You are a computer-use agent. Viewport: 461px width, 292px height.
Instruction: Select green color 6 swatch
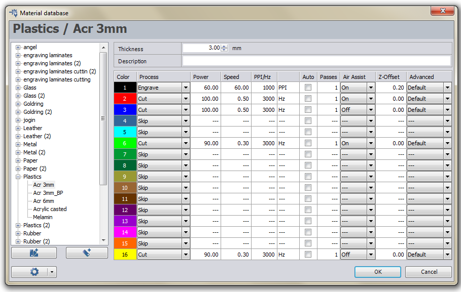125,143
